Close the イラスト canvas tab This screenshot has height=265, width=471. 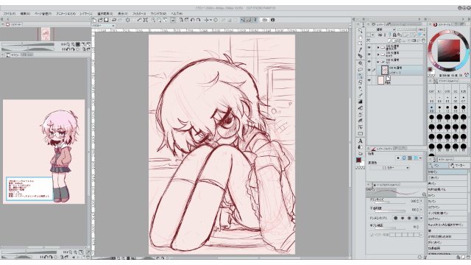pos(113,26)
